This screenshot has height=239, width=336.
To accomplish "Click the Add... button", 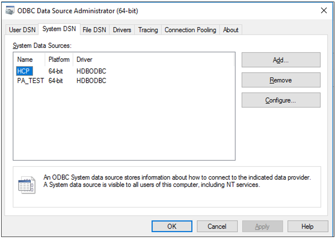I will pyautogui.click(x=281, y=60).
